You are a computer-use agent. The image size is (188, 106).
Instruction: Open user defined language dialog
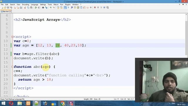click(75, 7)
